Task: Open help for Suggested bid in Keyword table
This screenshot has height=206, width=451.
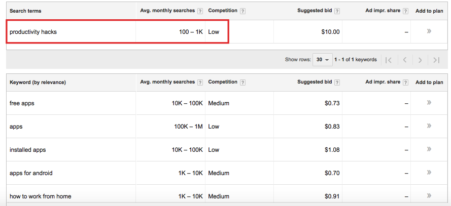Action: [337, 83]
